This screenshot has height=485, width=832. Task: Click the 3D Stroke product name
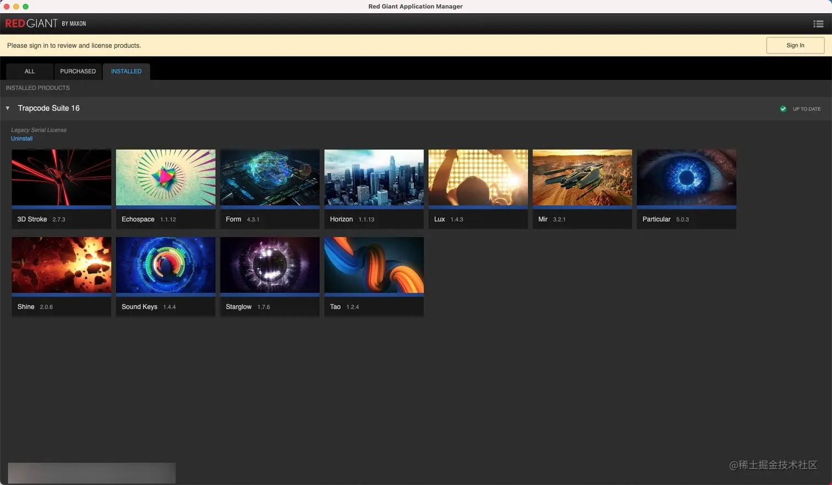(x=32, y=219)
